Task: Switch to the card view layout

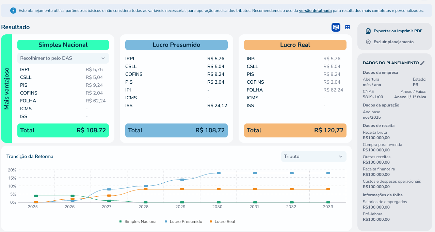Action: pos(336,27)
